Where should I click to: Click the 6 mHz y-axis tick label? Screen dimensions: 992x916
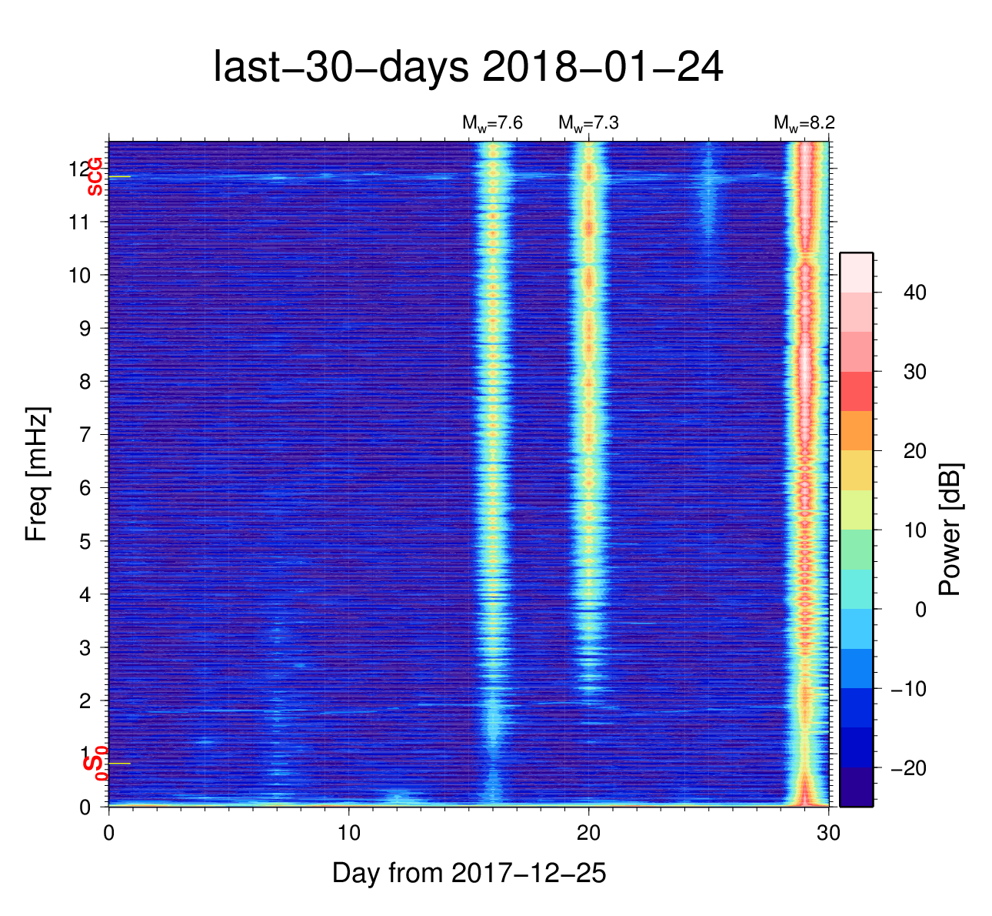[x=85, y=488]
